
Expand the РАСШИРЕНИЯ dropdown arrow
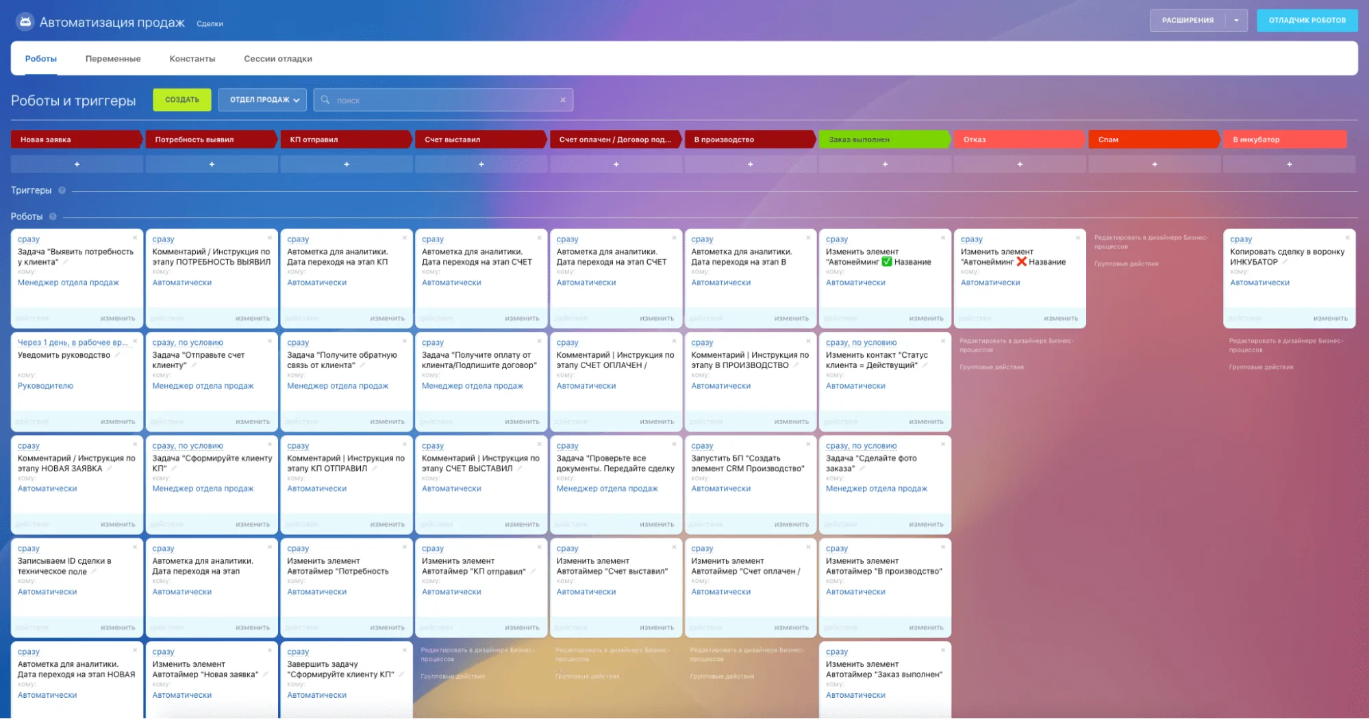[x=1236, y=21]
